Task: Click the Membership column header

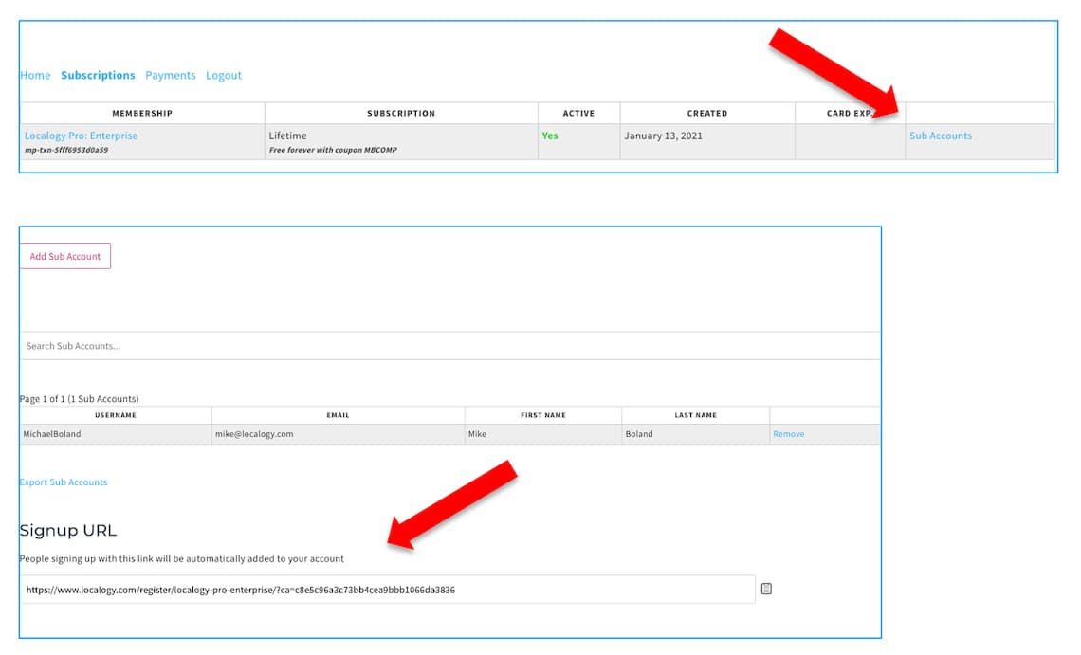Action: pyautogui.click(x=142, y=113)
